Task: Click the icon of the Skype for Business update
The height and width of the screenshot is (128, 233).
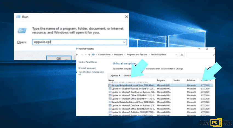Action: (110, 89)
